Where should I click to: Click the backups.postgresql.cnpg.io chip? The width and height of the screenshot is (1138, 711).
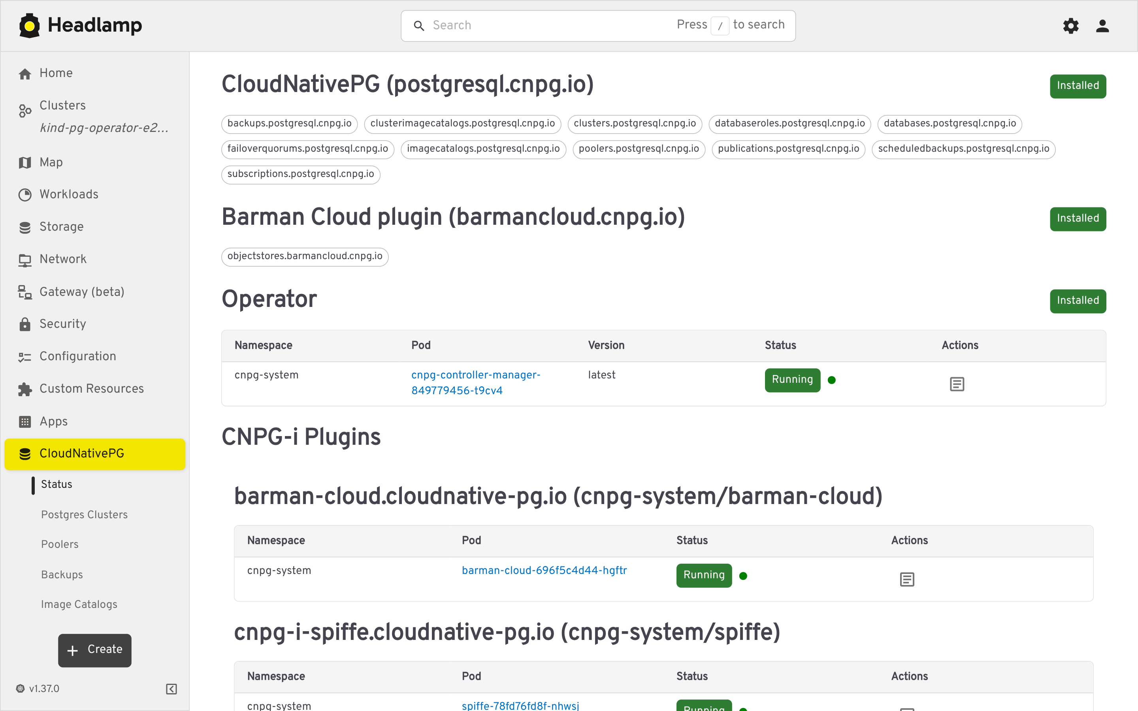290,124
